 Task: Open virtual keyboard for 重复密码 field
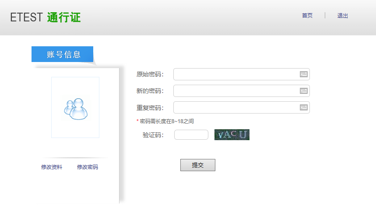click(x=304, y=107)
